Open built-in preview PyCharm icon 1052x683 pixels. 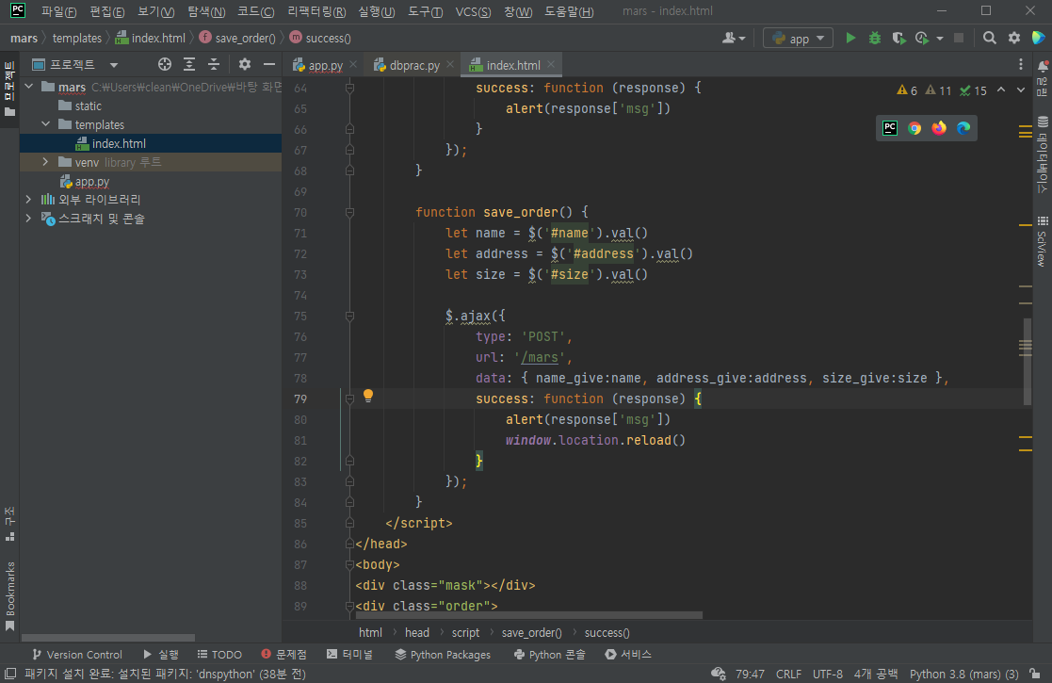tap(890, 128)
